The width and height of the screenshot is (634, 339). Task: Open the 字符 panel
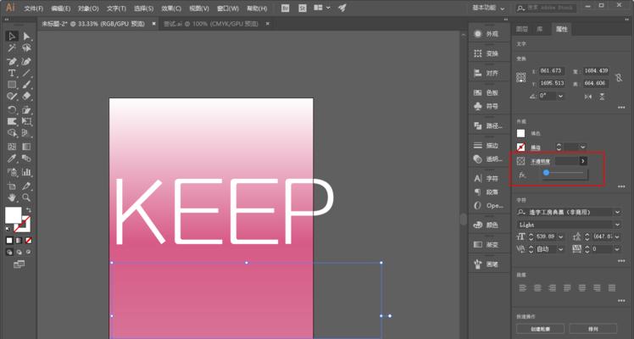[488, 178]
